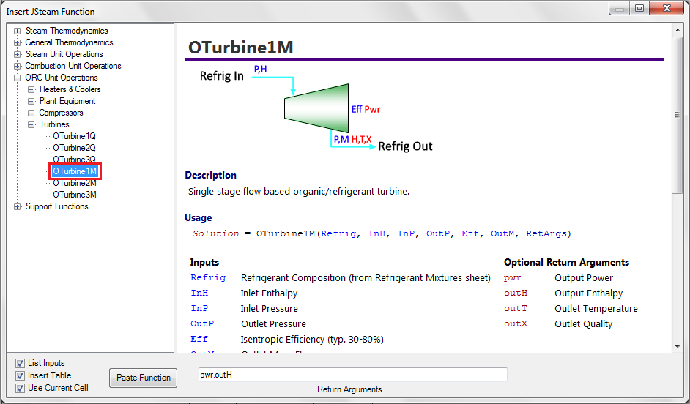Screen dimensions: 690x404
Task: Collapse the Turbines branch
Action: 31,125
